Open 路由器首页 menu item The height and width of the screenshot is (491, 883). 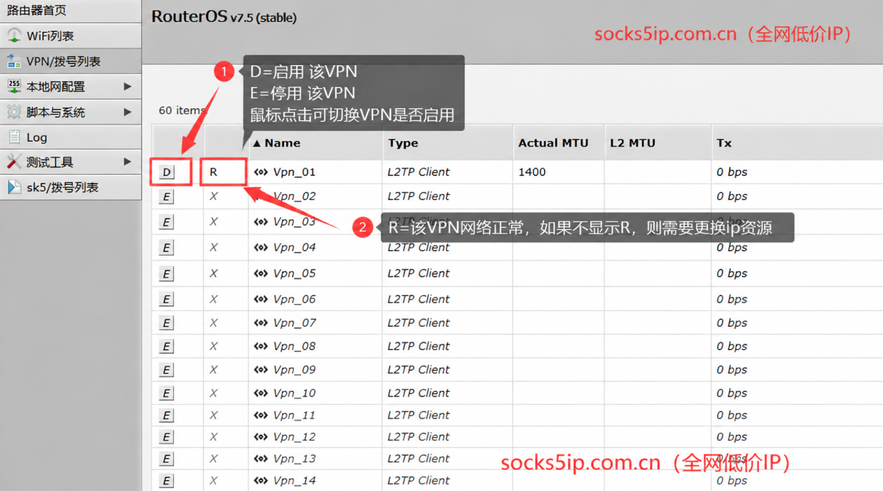coord(71,11)
